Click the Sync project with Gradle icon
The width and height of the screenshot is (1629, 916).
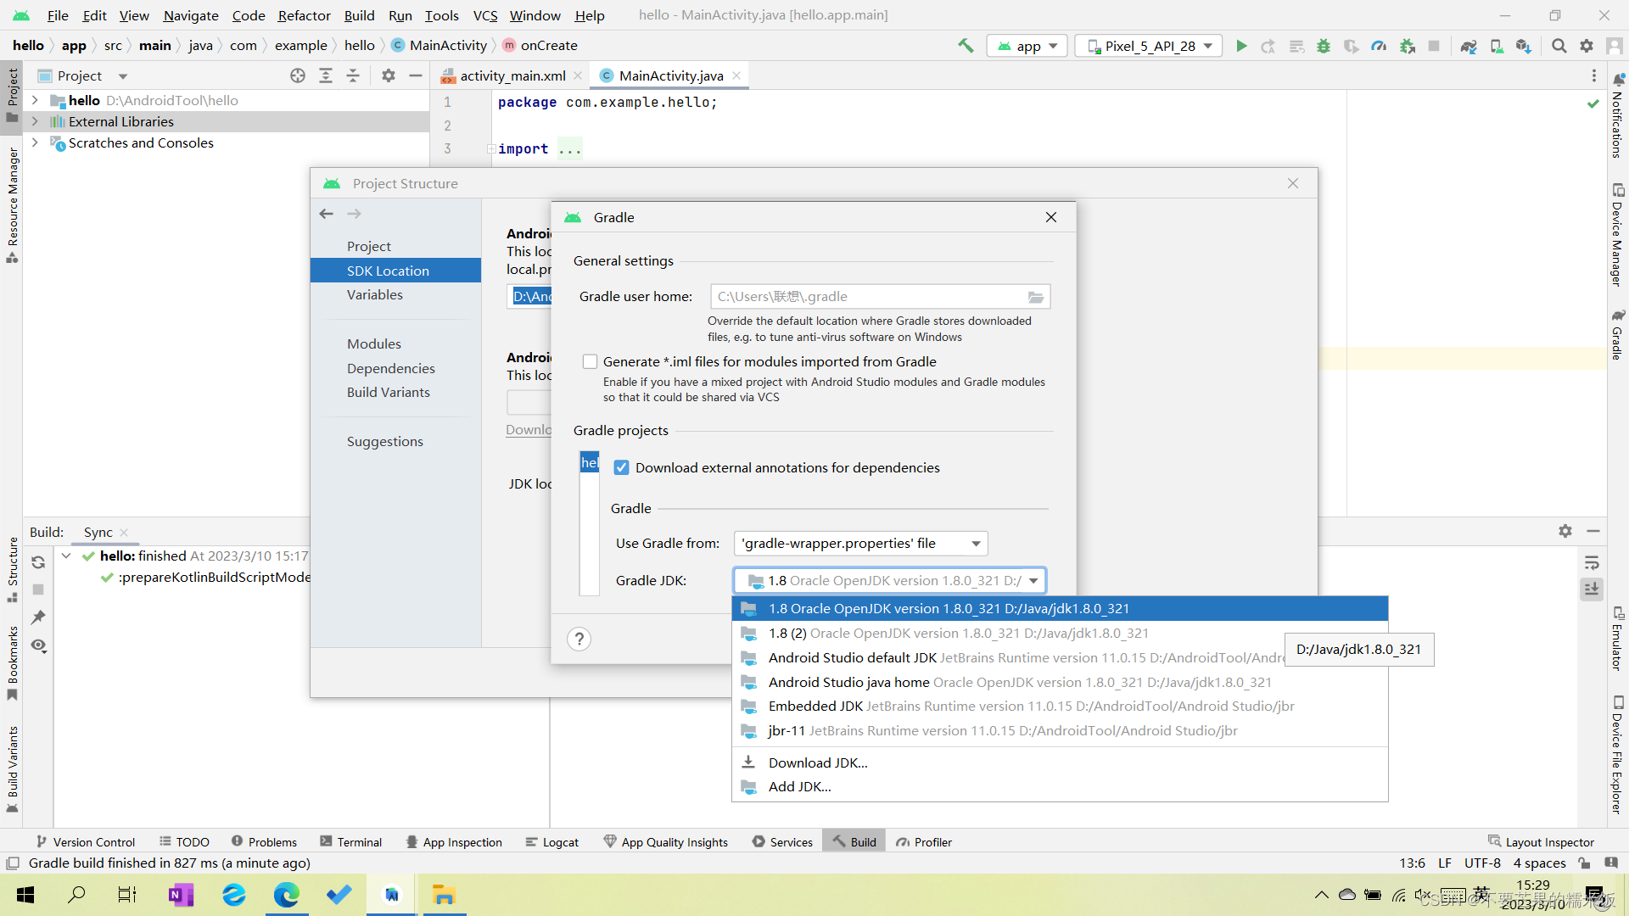coord(1470,46)
